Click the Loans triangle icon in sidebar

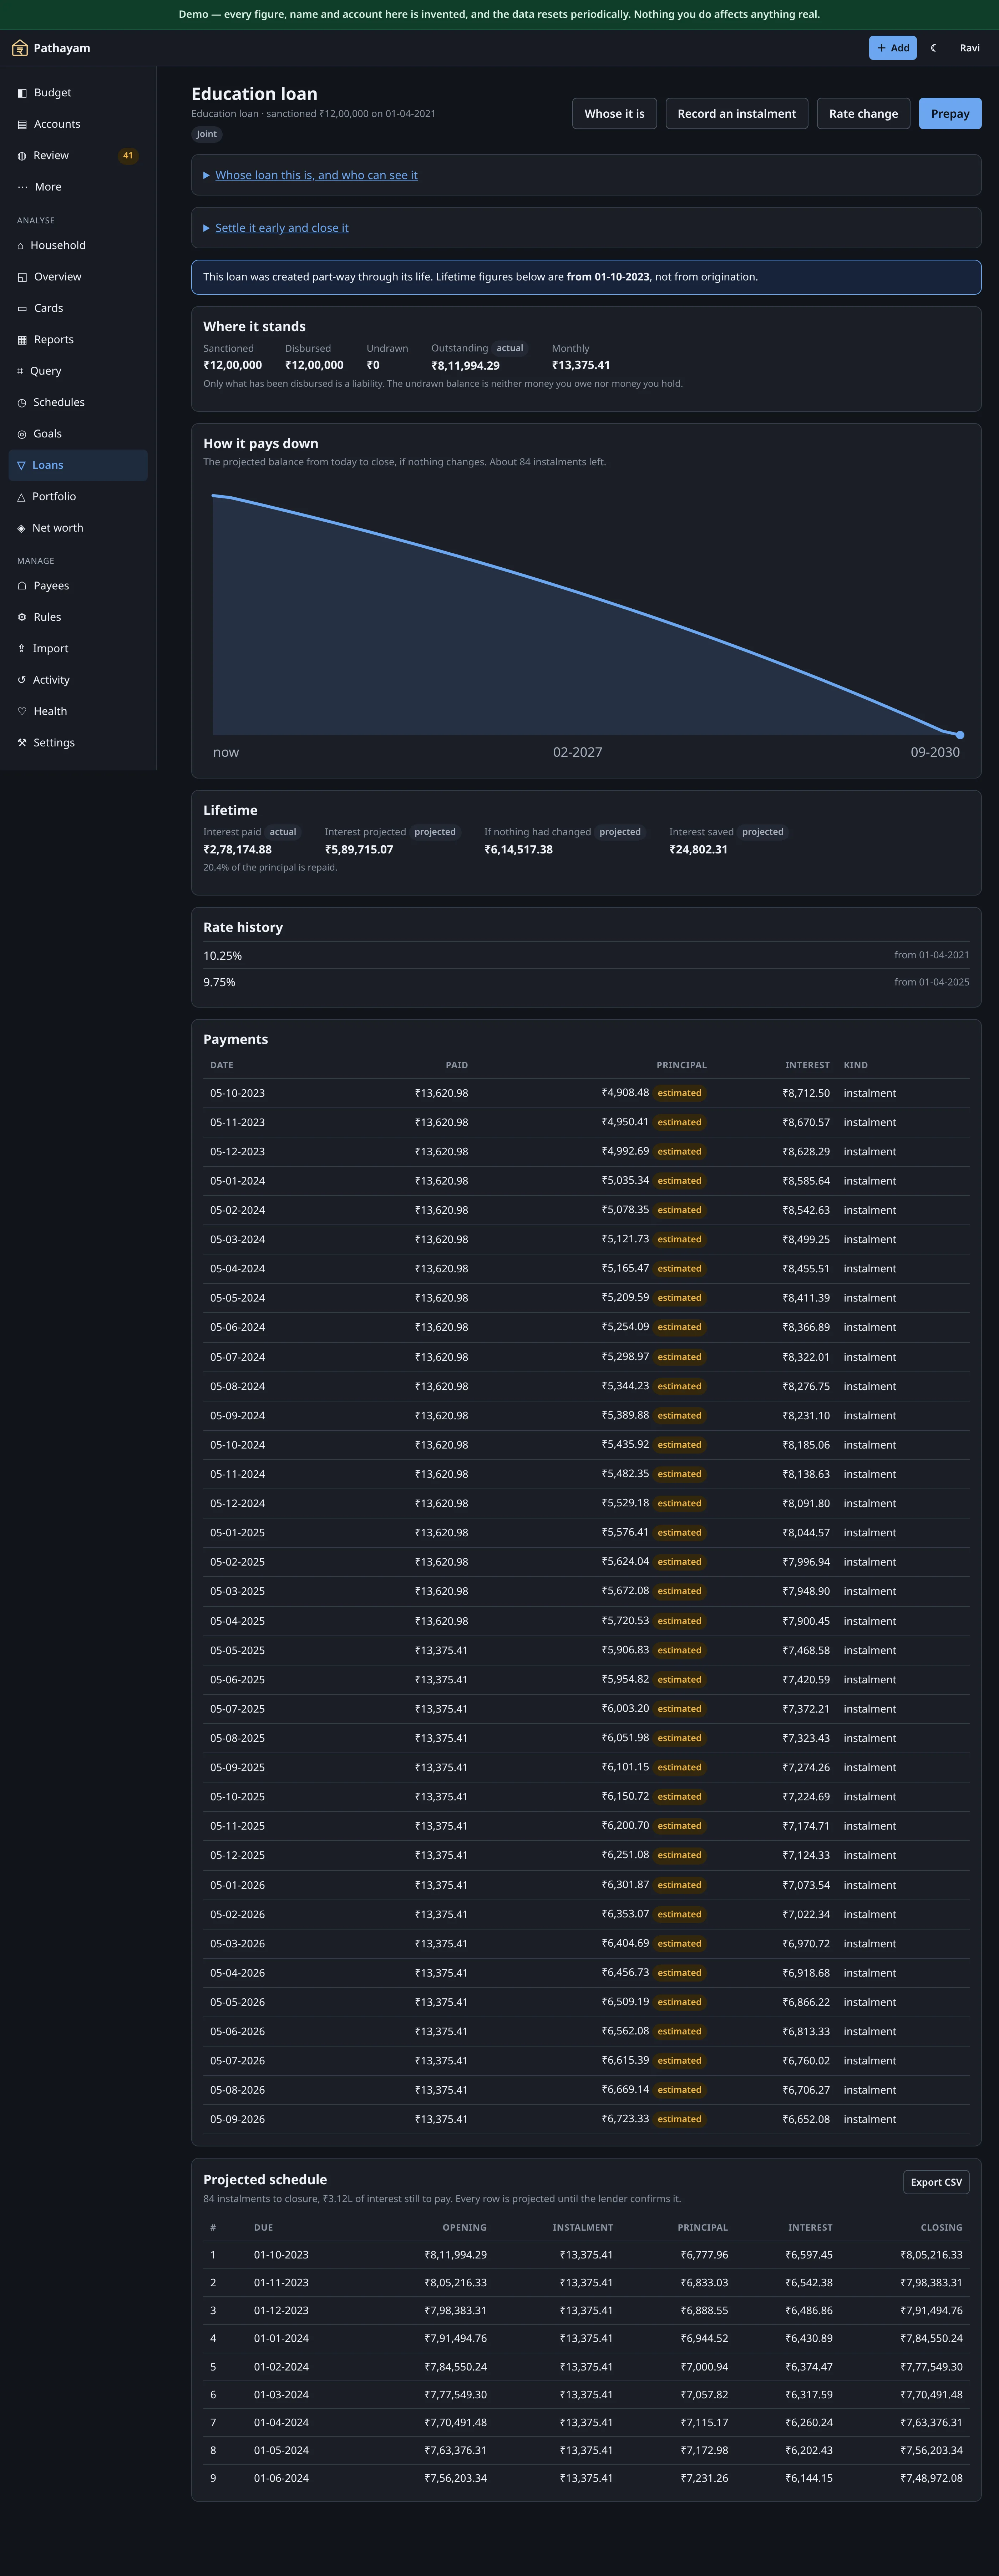point(21,465)
